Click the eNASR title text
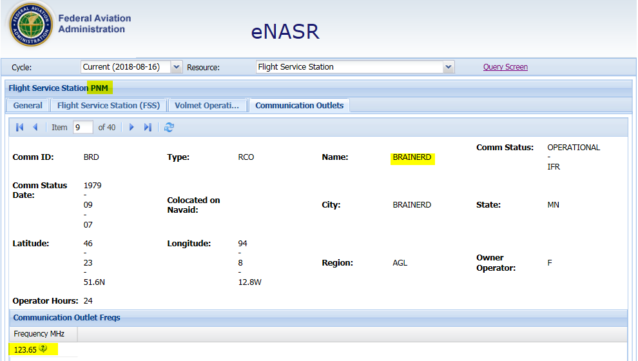638x361 pixels. 285,32
